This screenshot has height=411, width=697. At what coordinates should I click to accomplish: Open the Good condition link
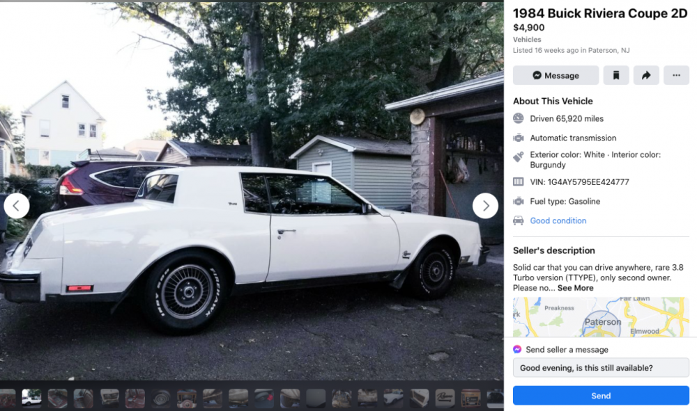[x=558, y=220]
